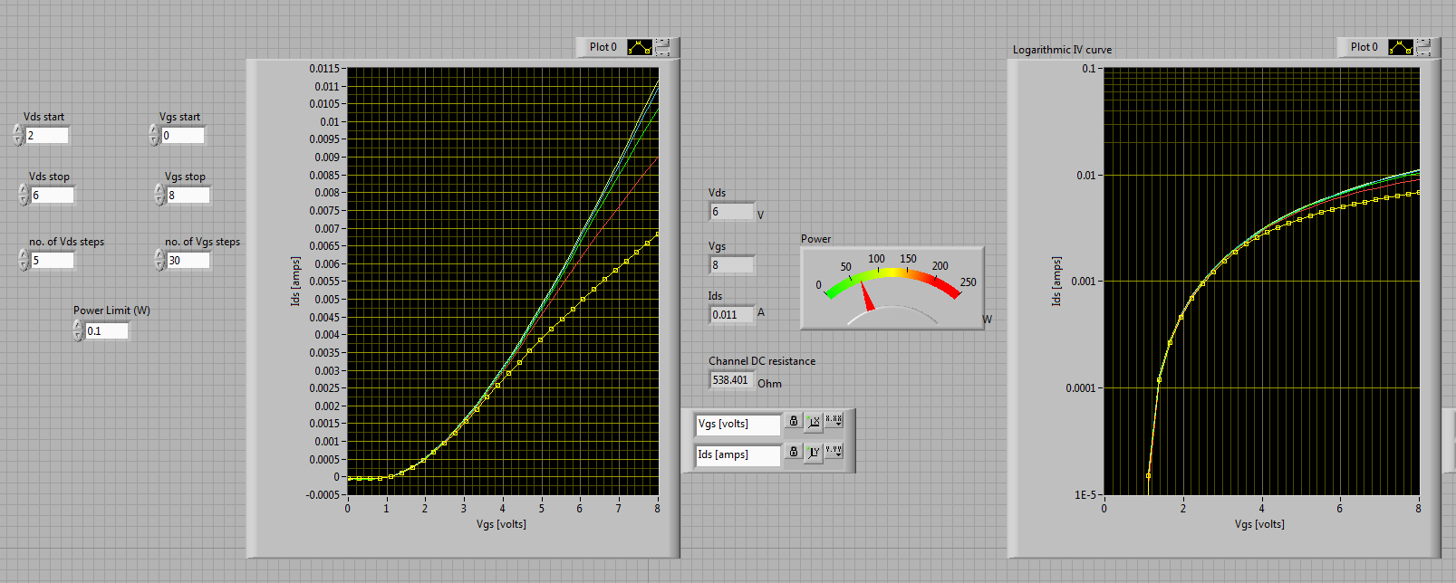This screenshot has height=583, width=1456.
Task: Click the Y-axis autoscale button for Ids [amps]
Action: [814, 452]
